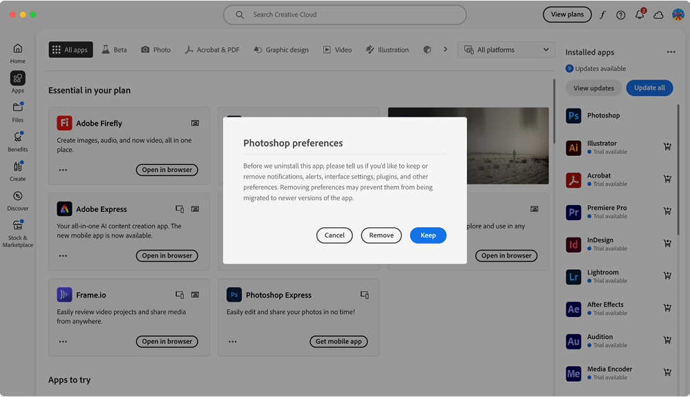The width and height of the screenshot is (690, 397).
Task: Click the cart icon beside Lightroom
Action: tap(667, 275)
